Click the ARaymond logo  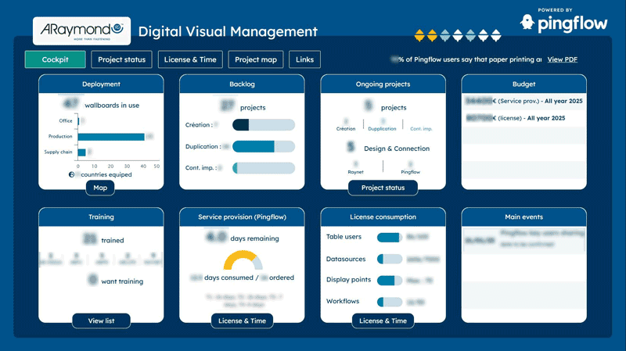coord(82,30)
